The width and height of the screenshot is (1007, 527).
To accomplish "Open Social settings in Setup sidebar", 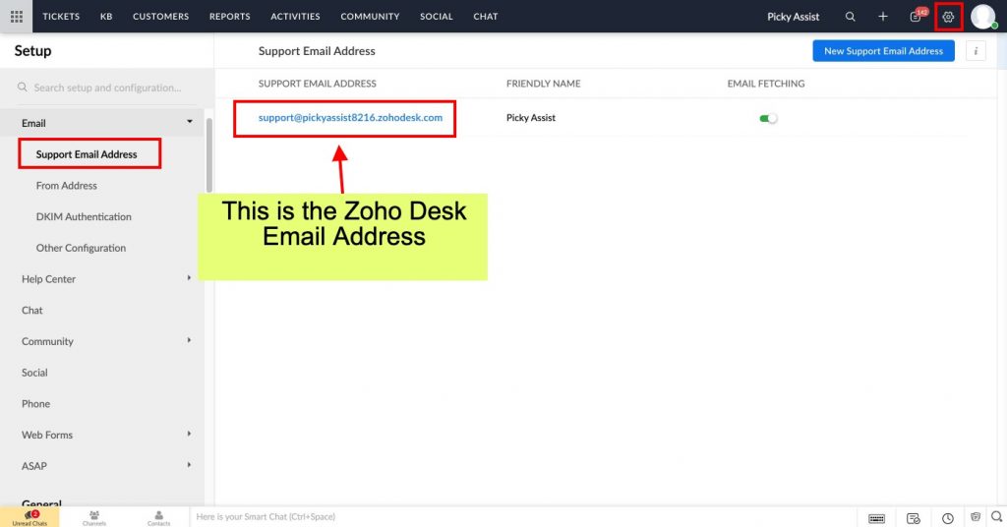I will pos(34,373).
